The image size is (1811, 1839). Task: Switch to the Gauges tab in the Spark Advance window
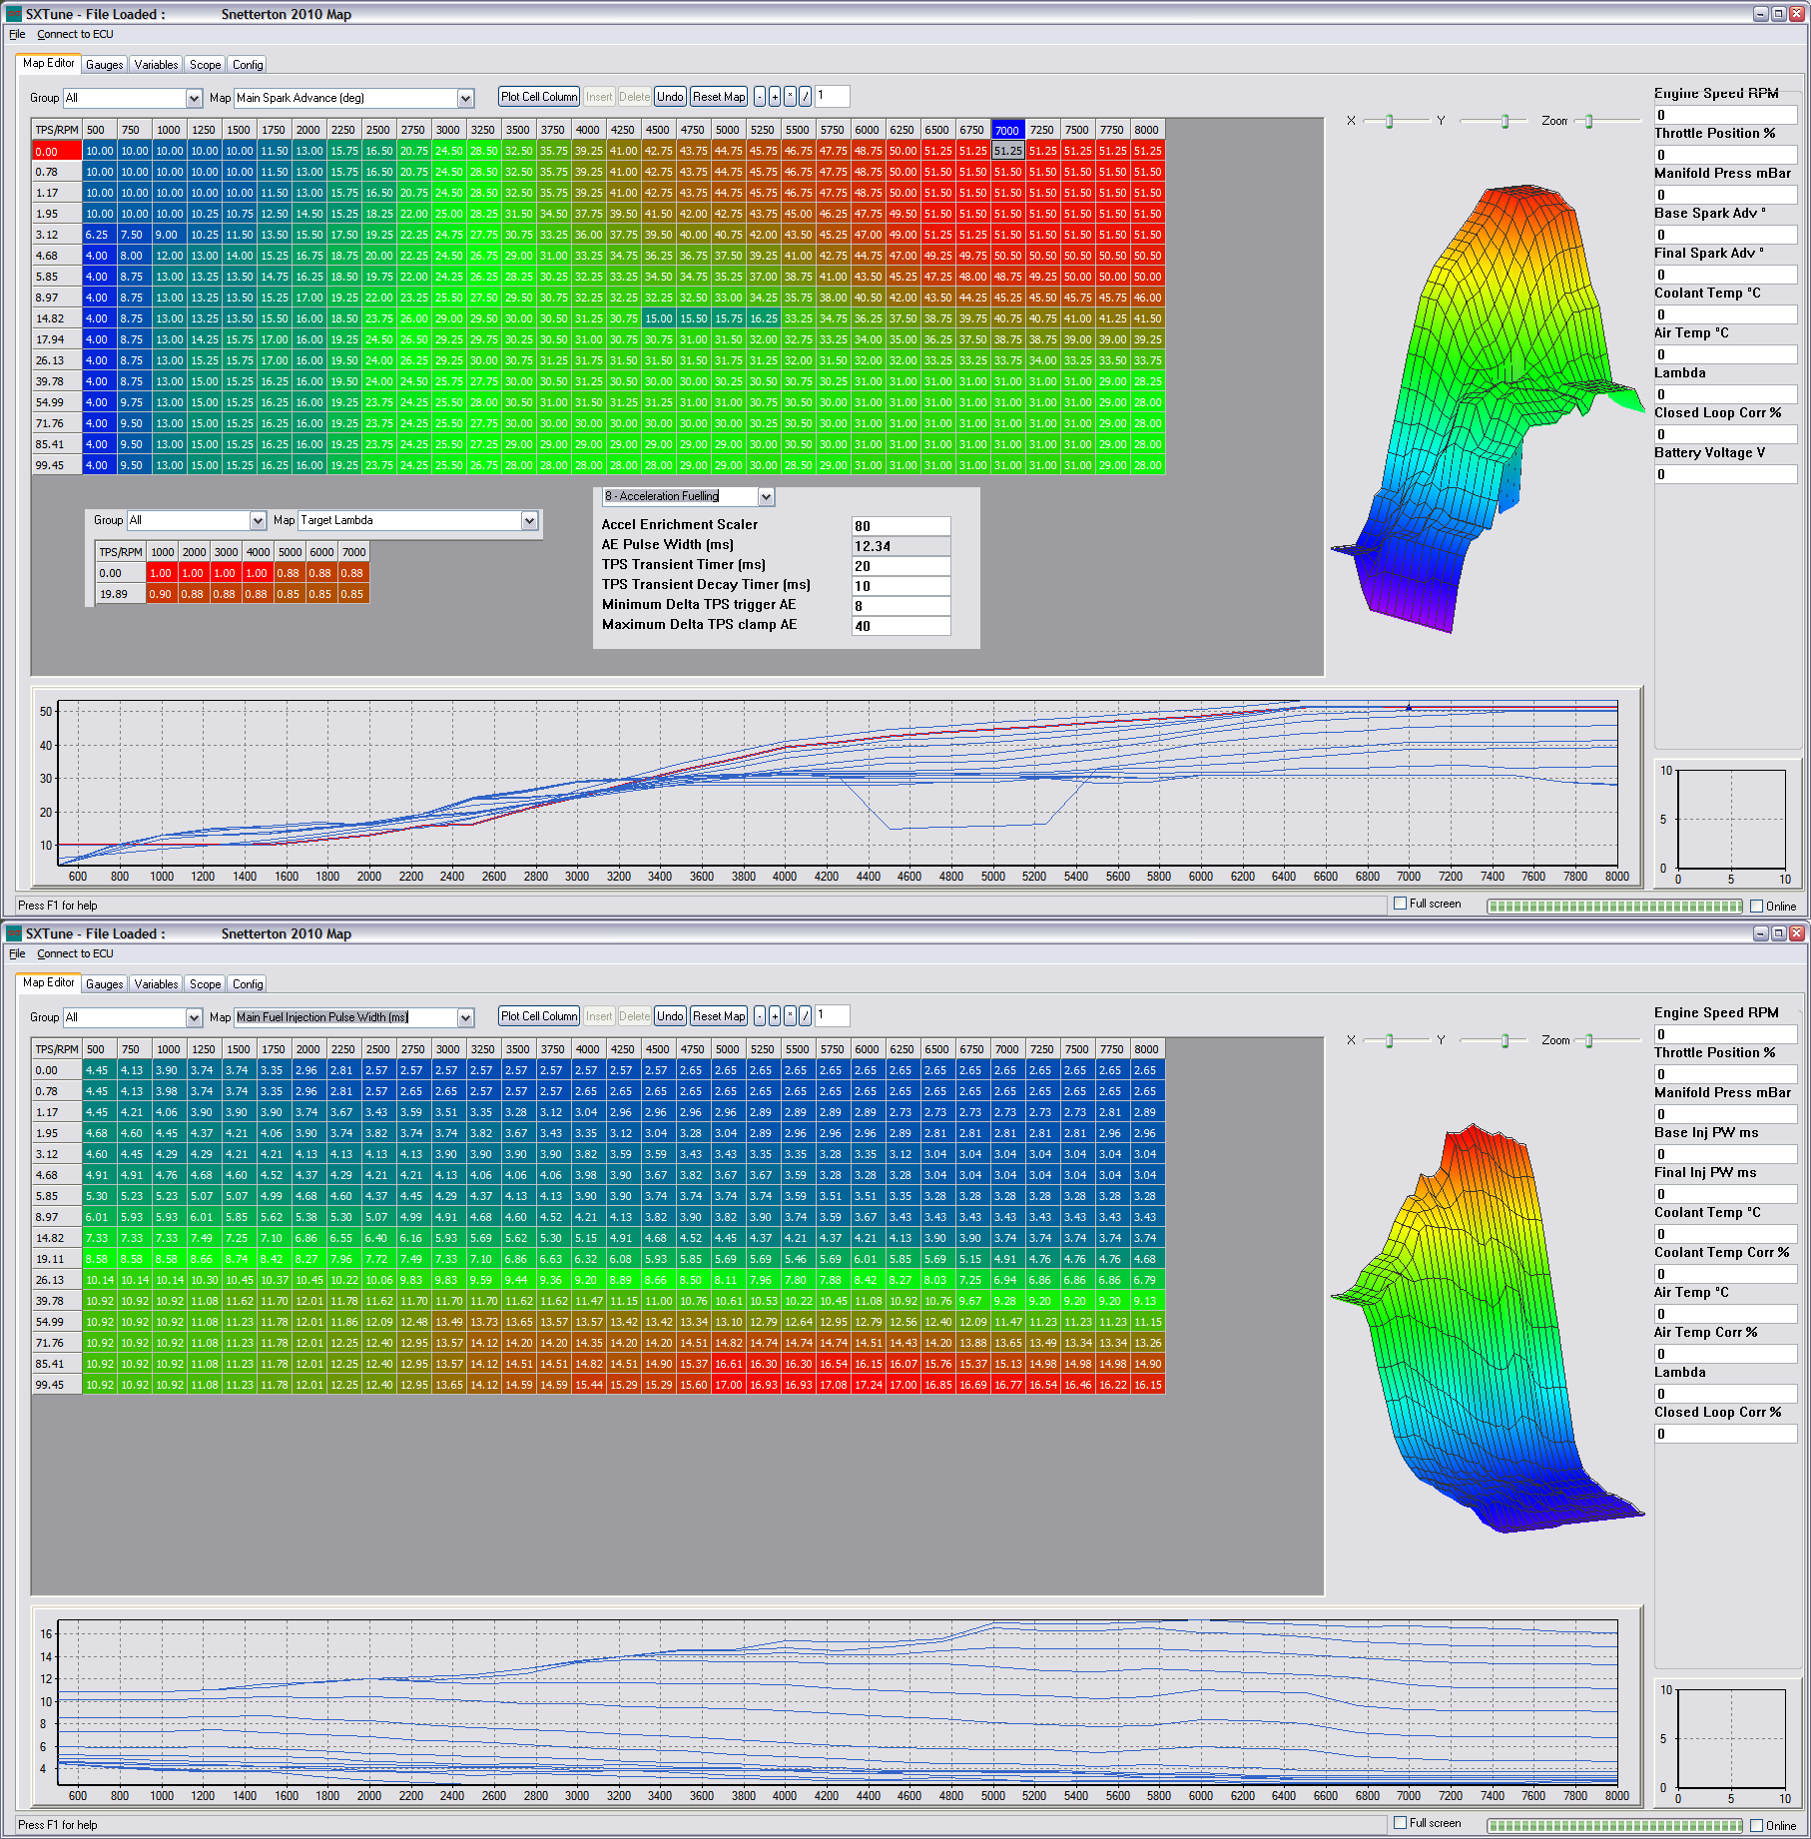click(x=105, y=65)
